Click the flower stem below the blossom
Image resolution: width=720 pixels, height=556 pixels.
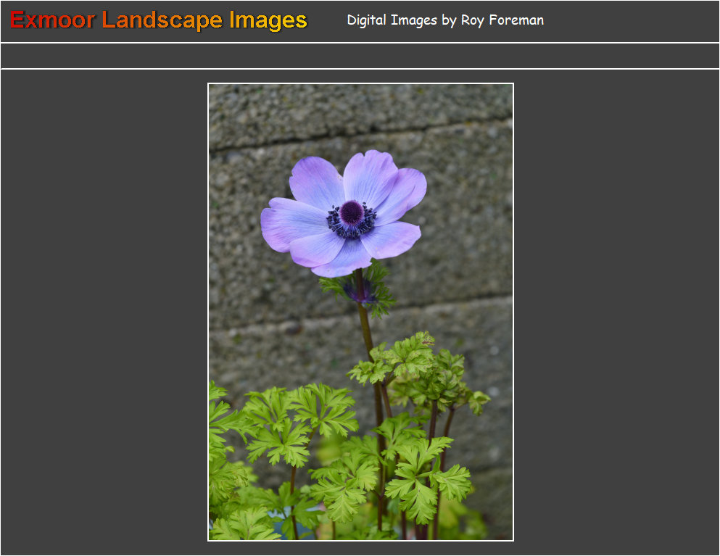pos(366,326)
